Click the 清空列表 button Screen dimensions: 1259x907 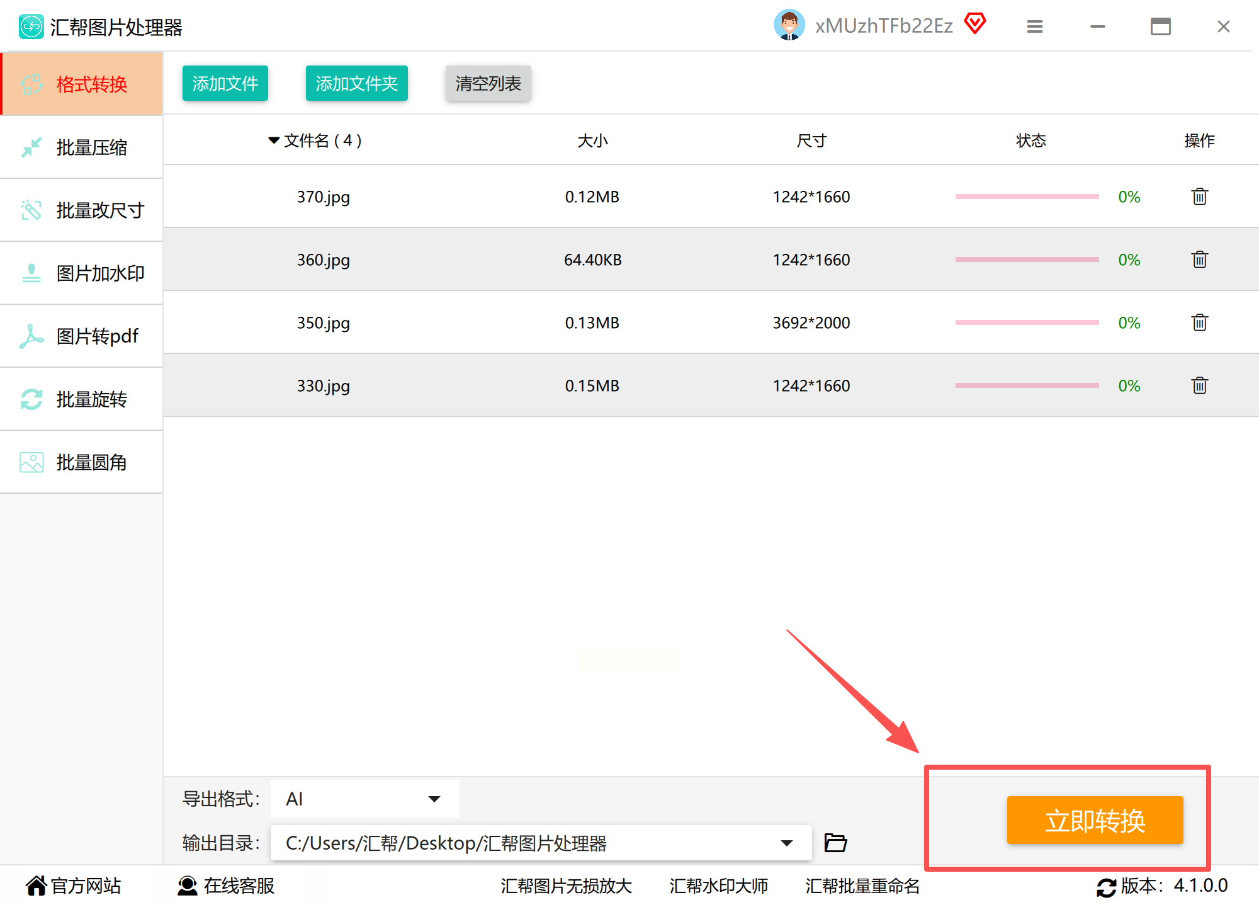488,83
